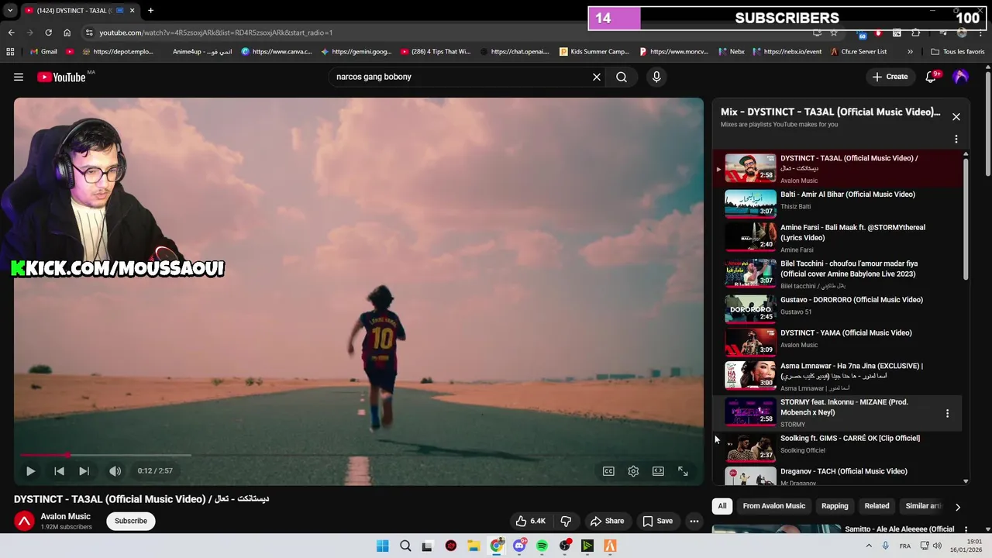Image resolution: width=992 pixels, height=558 pixels.
Task: Share the video
Action: (x=607, y=521)
